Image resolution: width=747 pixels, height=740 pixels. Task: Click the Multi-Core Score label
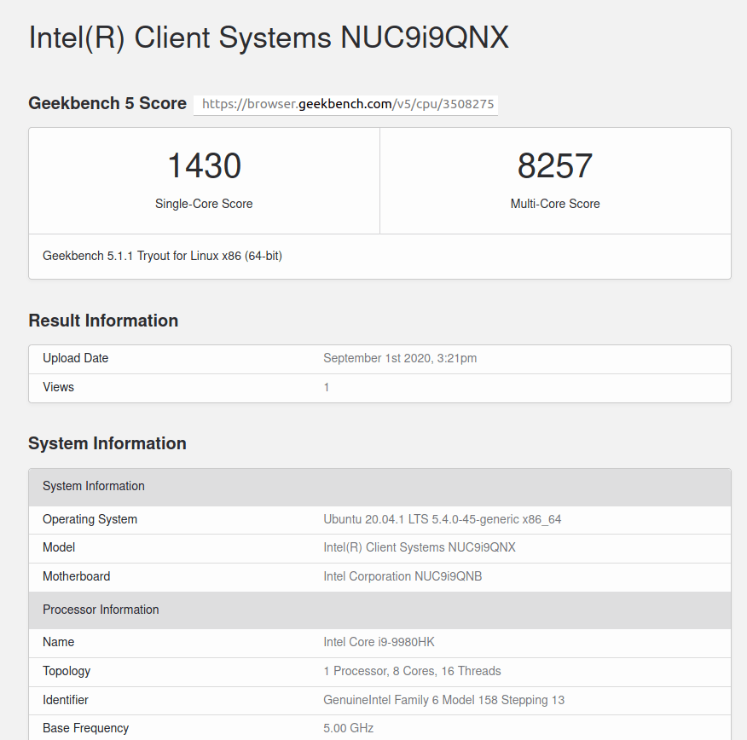click(x=555, y=204)
